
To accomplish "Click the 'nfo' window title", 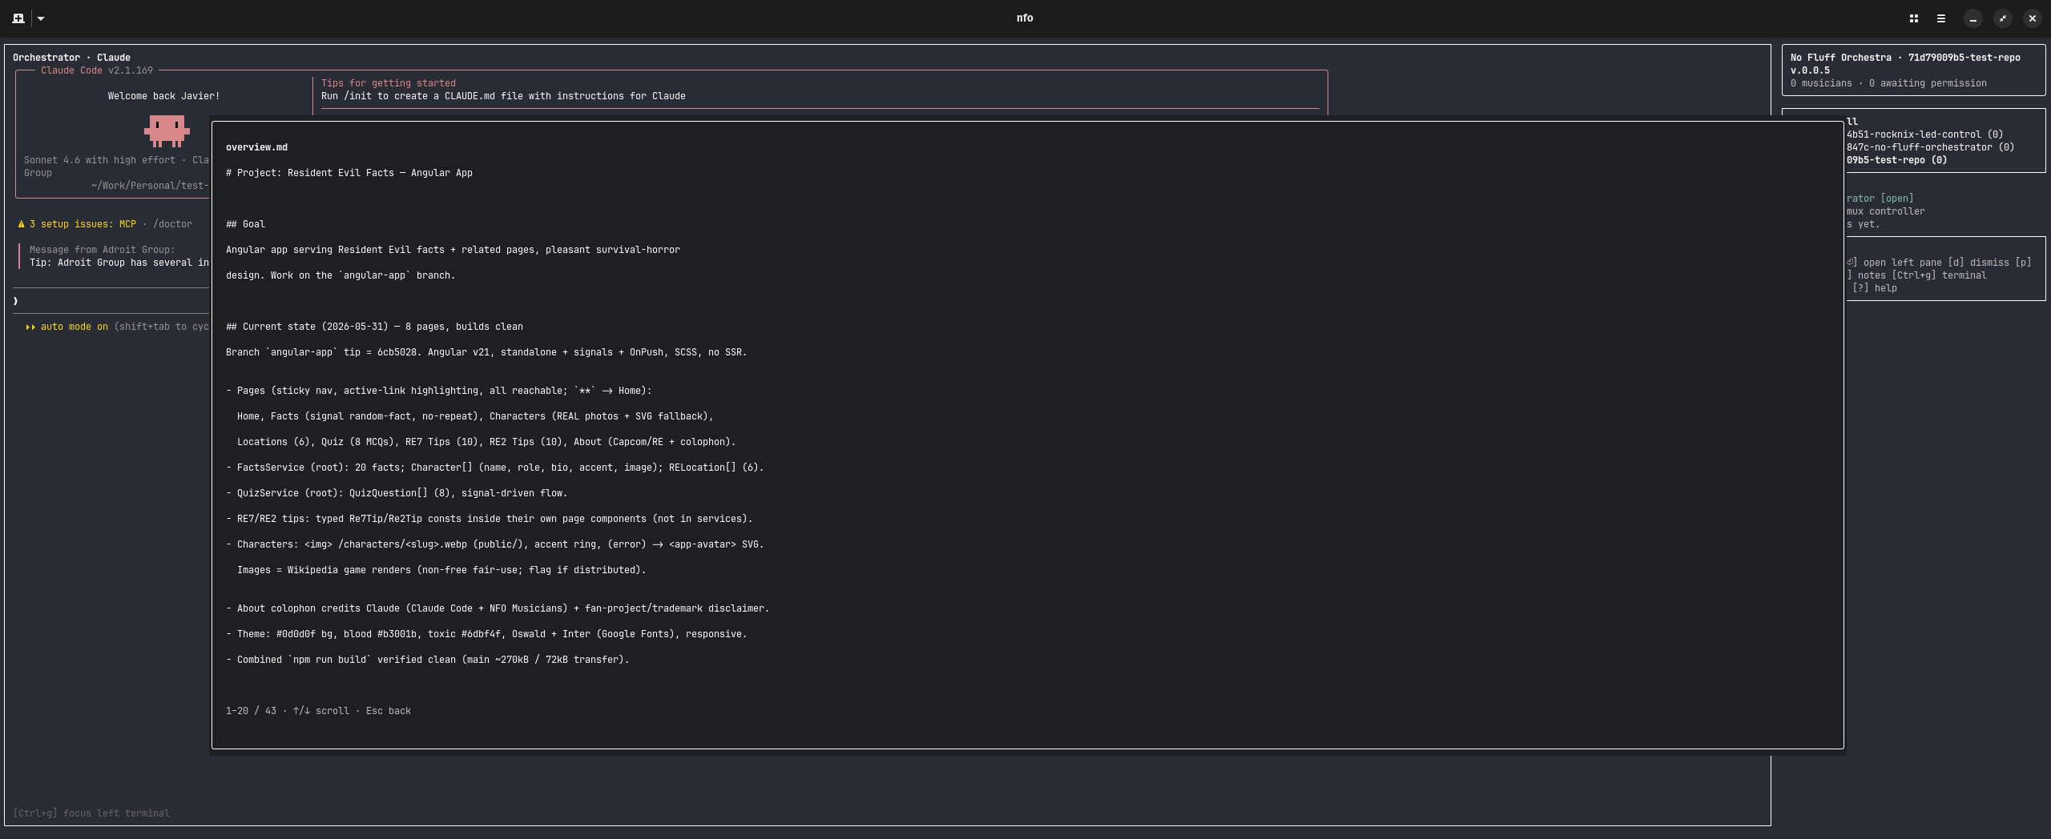I will coord(1025,18).
